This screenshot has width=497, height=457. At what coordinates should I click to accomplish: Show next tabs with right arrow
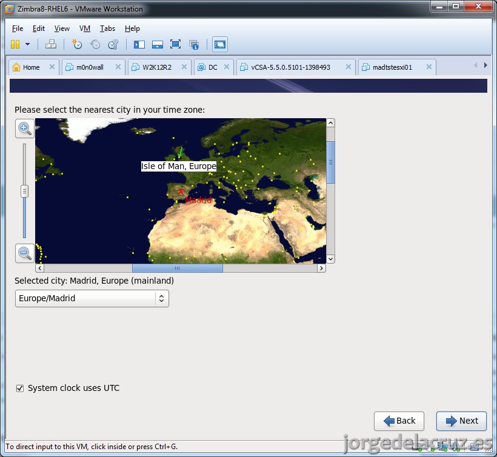[485, 65]
